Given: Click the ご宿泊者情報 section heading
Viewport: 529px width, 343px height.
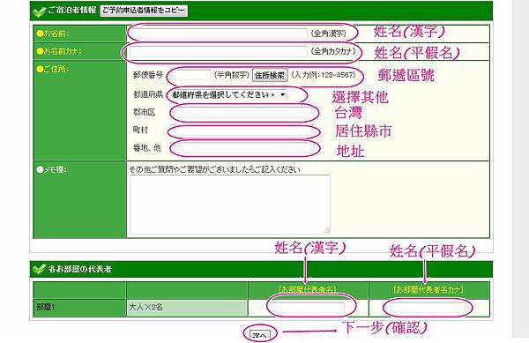Looking at the screenshot, I should [72, 10].
